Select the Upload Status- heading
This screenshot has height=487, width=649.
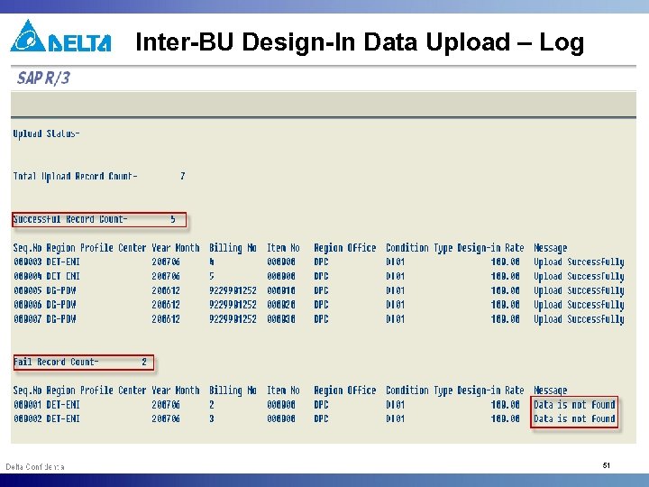tap(46, 133)
